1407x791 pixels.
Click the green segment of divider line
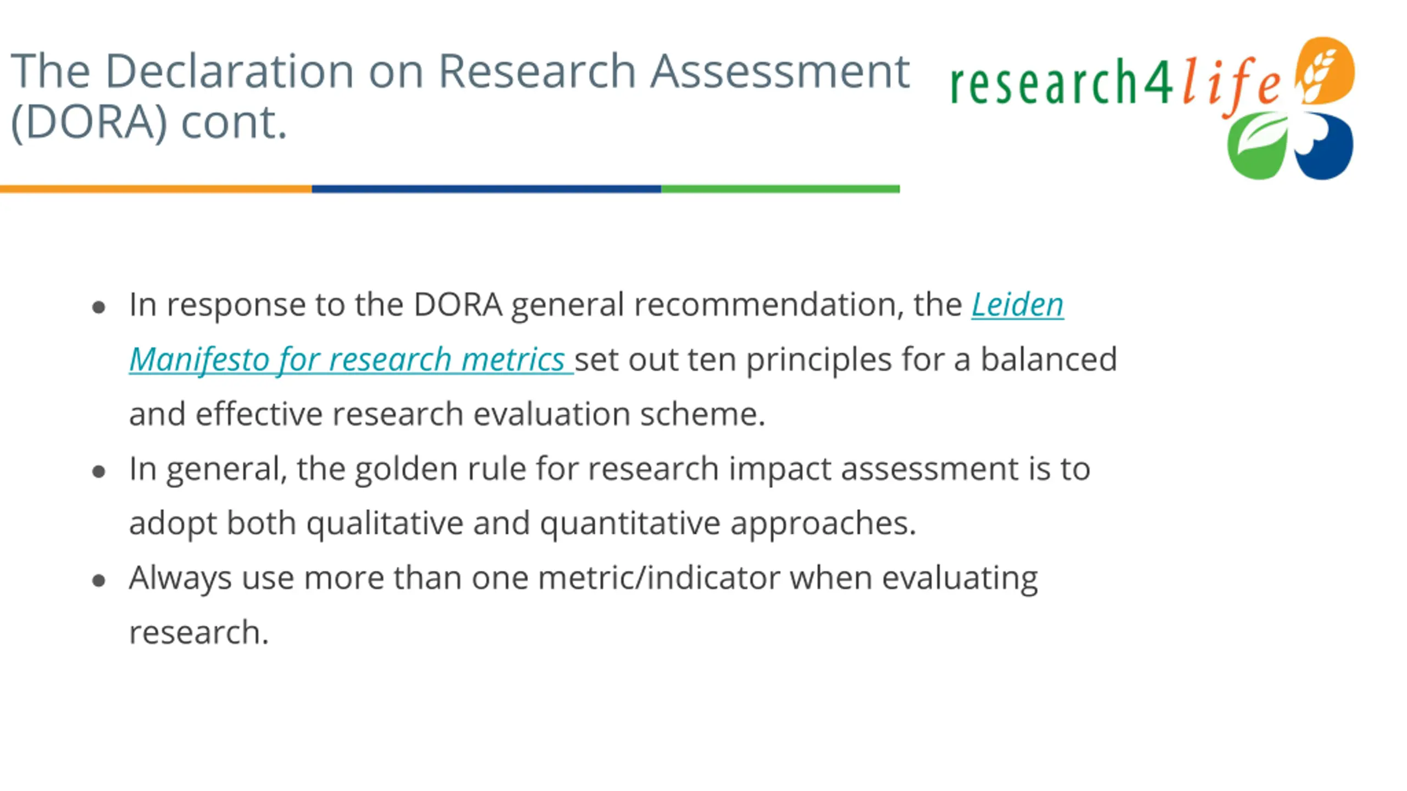(780, 189)
